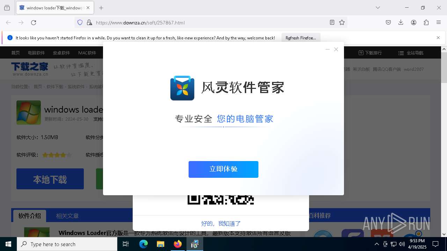Screen dimensions: 447x251
Task: Open File Explorer from the taskbar
Action: (x=160, y=244)
